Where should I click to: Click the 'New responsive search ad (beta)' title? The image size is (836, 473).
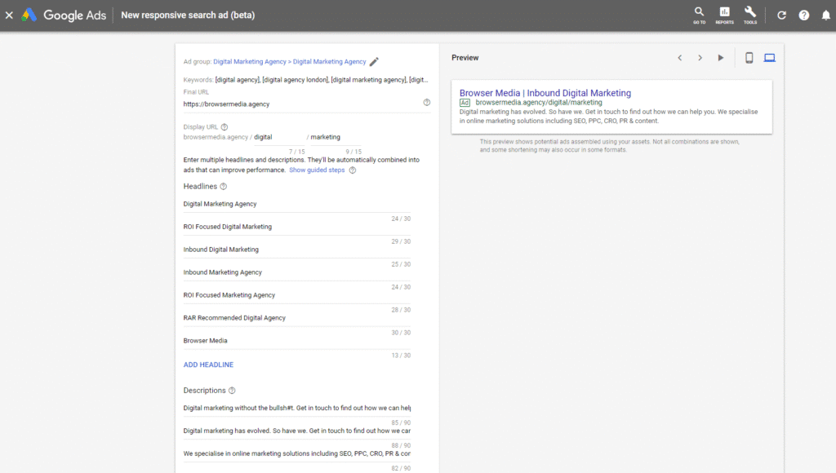(x=188, y=15)
